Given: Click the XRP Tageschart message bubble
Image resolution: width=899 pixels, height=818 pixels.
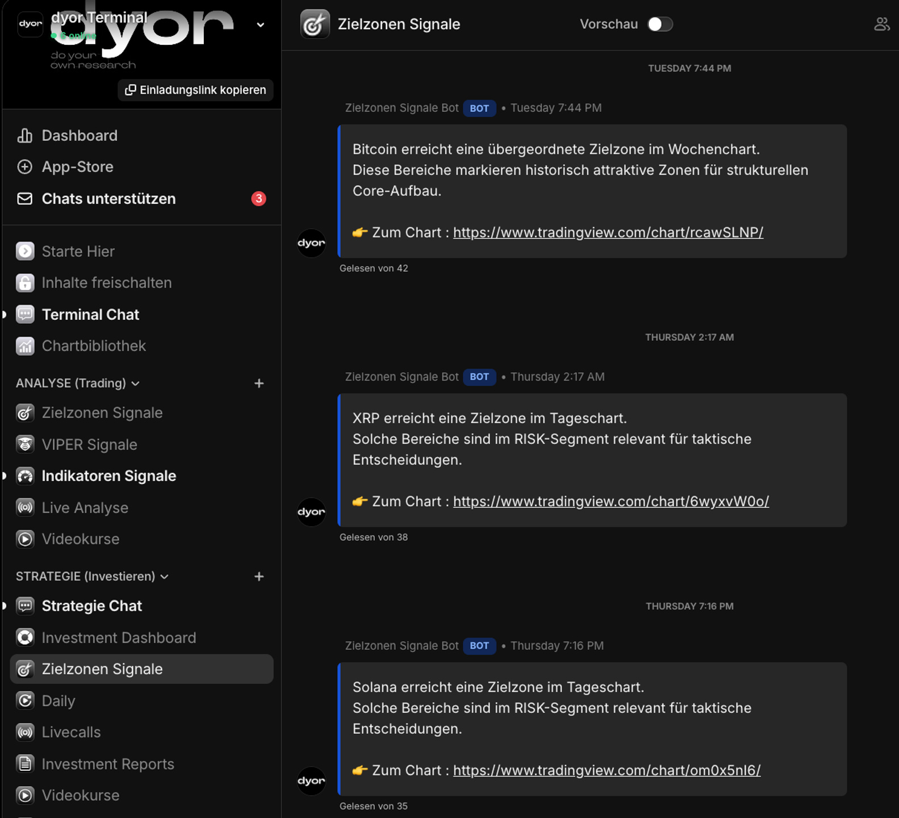Looking at the screenshot, I should click(592, 460).
